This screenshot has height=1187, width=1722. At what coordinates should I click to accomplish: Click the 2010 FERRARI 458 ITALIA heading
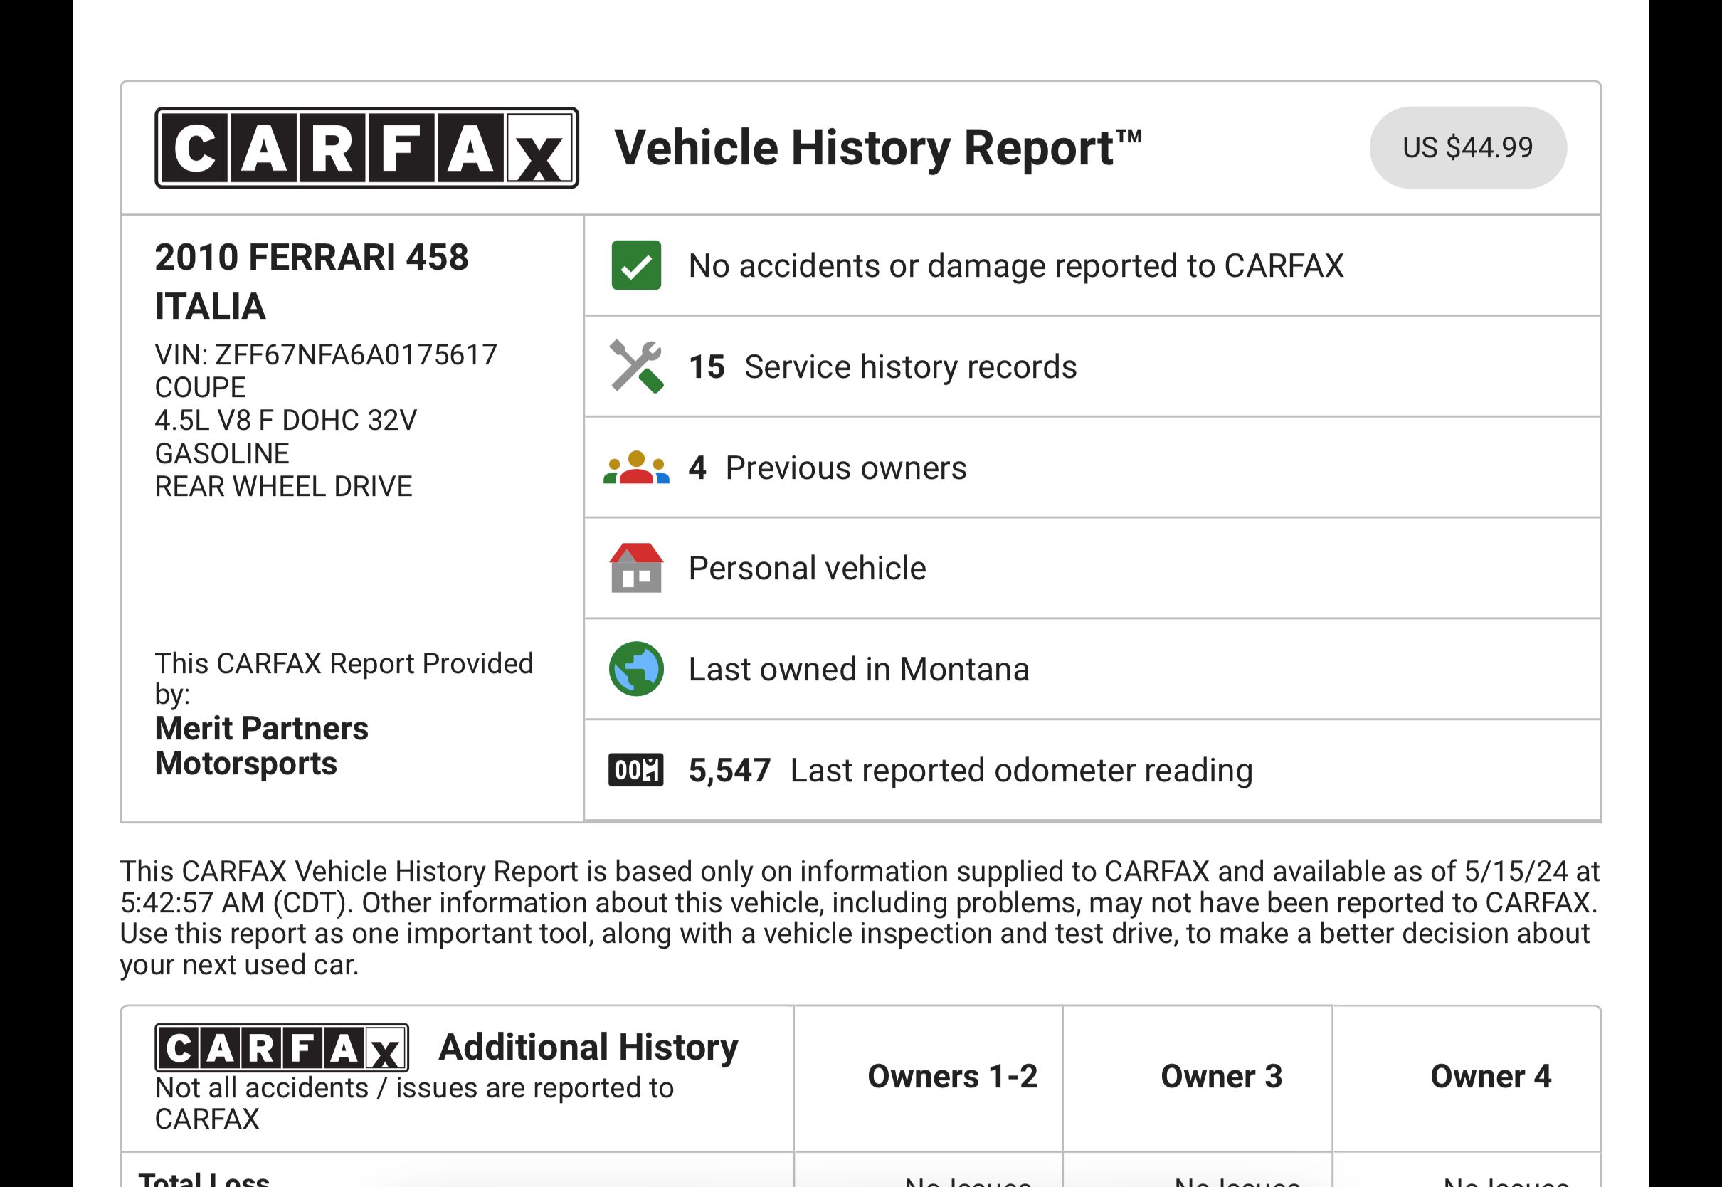[x=312, y=281]
